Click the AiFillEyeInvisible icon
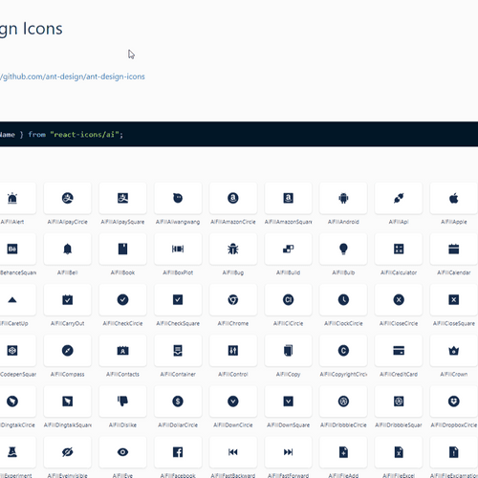478x478 pixels. click(x=68, y=452)
